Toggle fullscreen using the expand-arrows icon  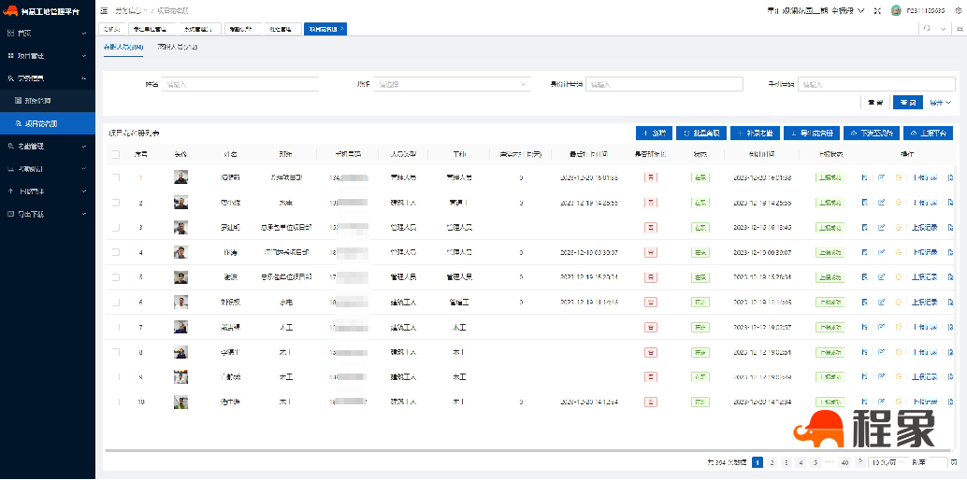(x=877, y=11)
